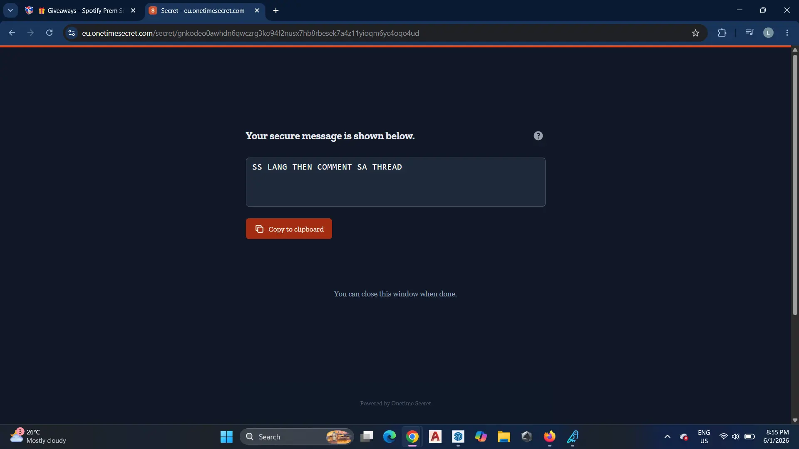
Task: Switch to the Giveaways Spotify Prem tab
Action: pyautogui.click(x=81, y=10)
